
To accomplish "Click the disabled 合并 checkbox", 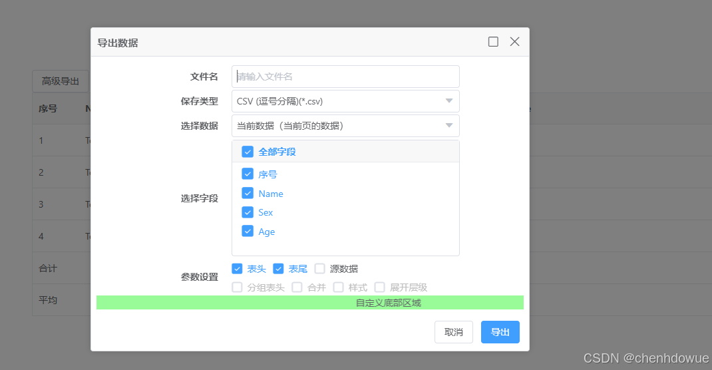I will pos(297,287).
